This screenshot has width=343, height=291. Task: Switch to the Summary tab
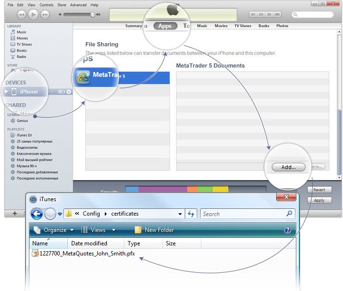point(134,26)
